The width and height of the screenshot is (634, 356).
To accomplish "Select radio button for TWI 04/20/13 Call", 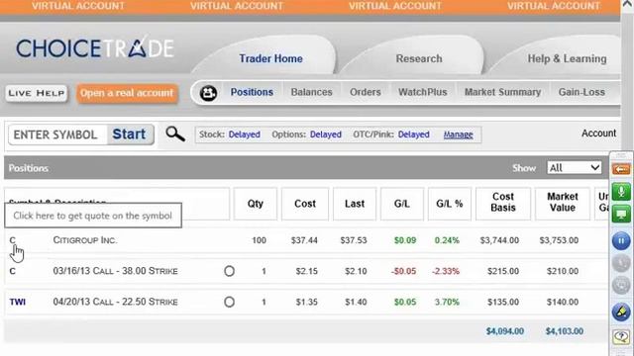I will coord(229,302).
